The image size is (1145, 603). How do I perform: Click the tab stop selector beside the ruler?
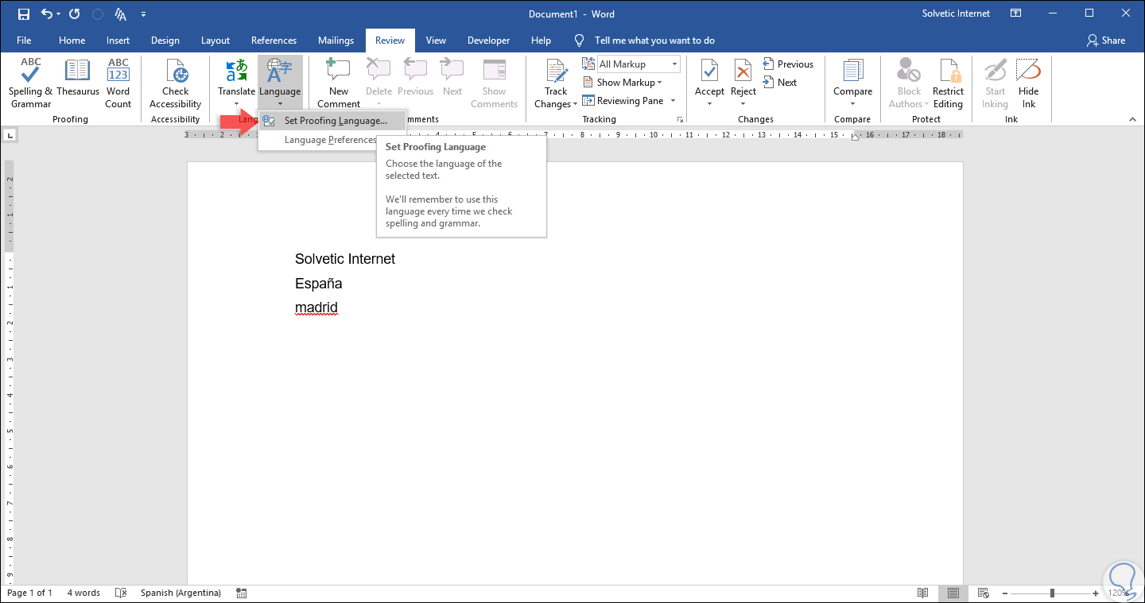click(x=10, y=136)
